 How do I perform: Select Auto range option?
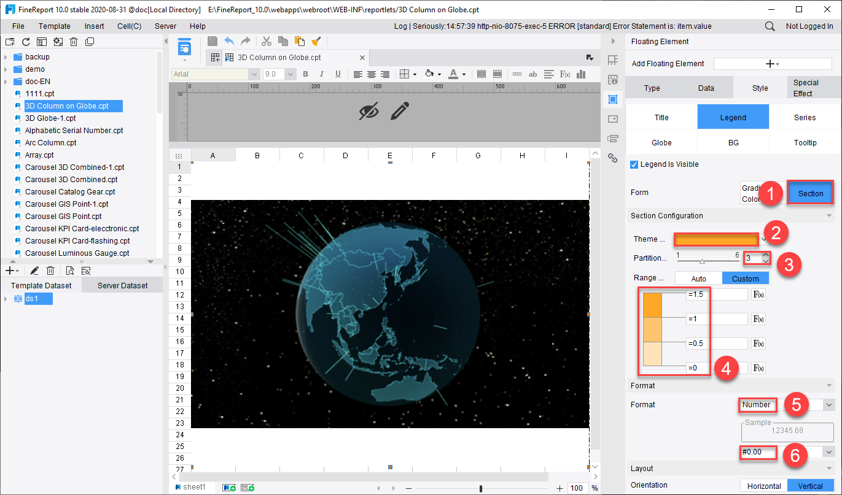point(699,278)
